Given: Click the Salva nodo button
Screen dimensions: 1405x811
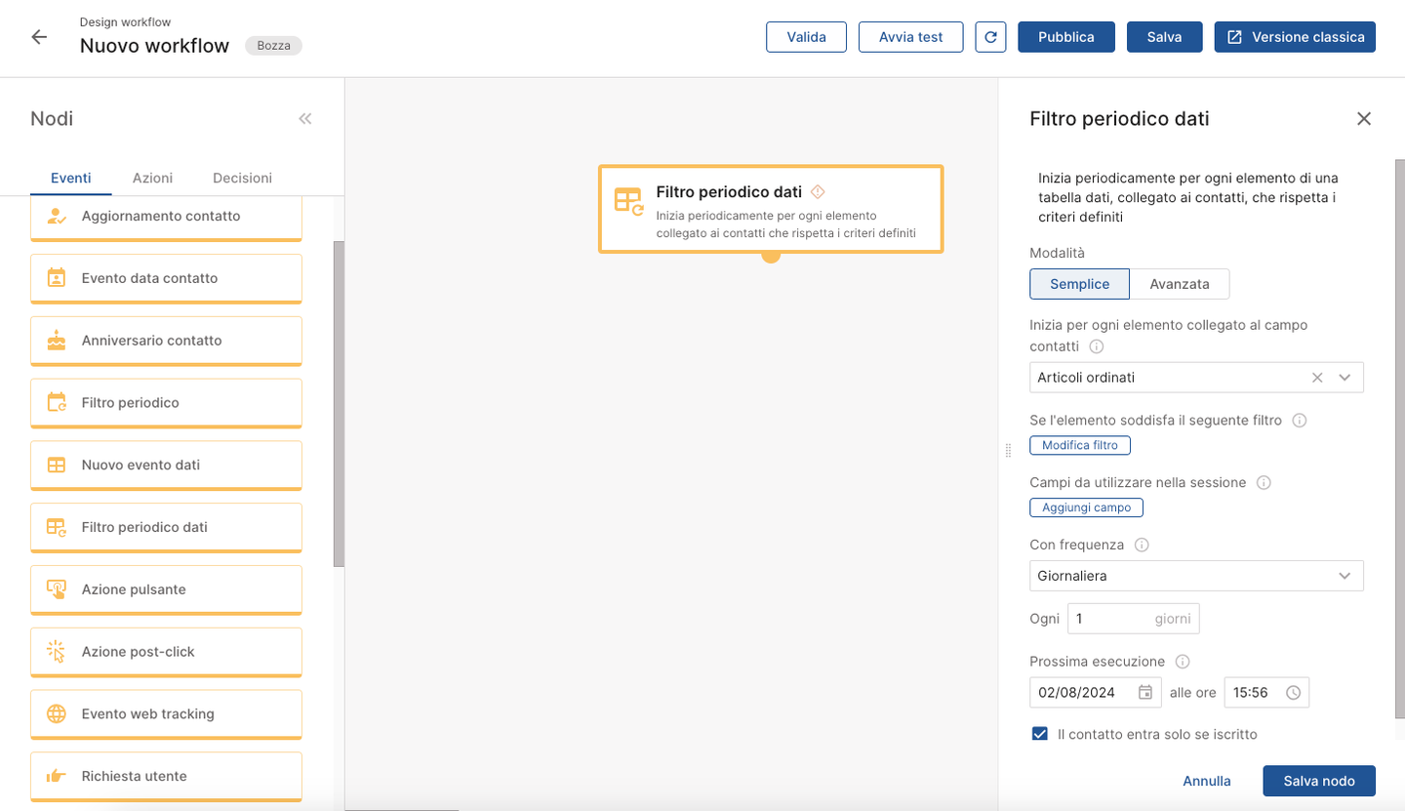Looking at the screenshot, I should (x=1318, y=781).
